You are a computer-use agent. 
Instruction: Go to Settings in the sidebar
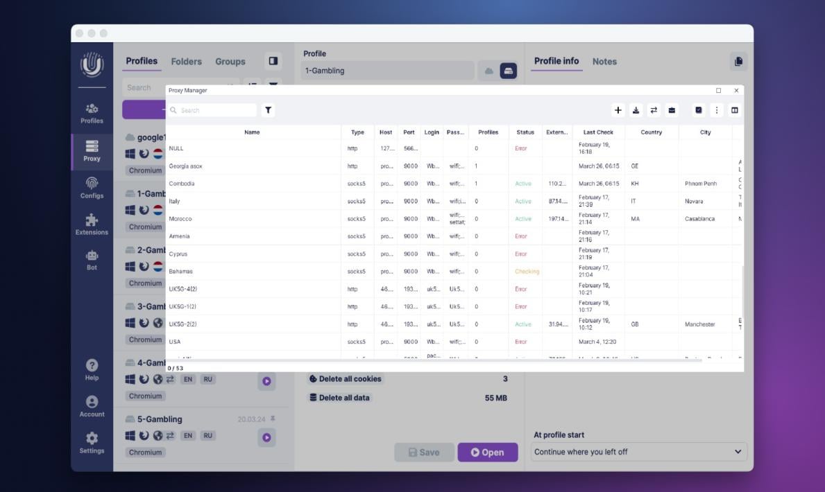coord(92,443)
